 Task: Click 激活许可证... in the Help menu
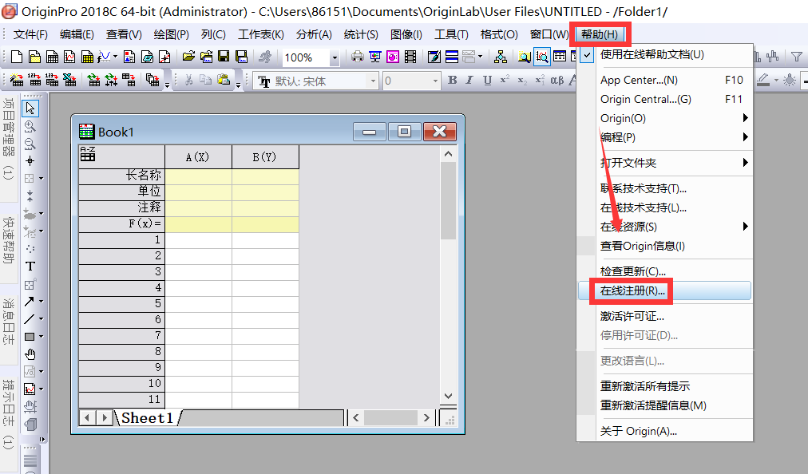coord(665,316)
